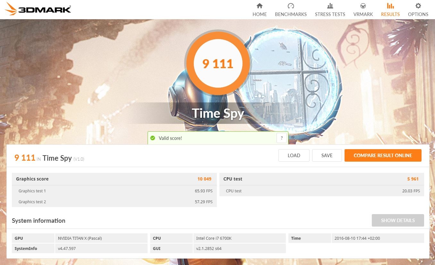Image resolution: width=435 pixels, height=265 pixels.
Task: Click the Benchmarks gauge icon
Action: pyautogui.click(x=291, y=6)
